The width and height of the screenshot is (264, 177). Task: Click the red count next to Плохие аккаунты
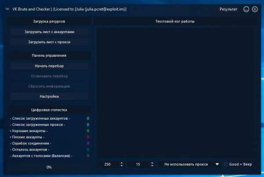88,137
